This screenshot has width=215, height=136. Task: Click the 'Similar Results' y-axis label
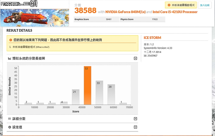10,86
